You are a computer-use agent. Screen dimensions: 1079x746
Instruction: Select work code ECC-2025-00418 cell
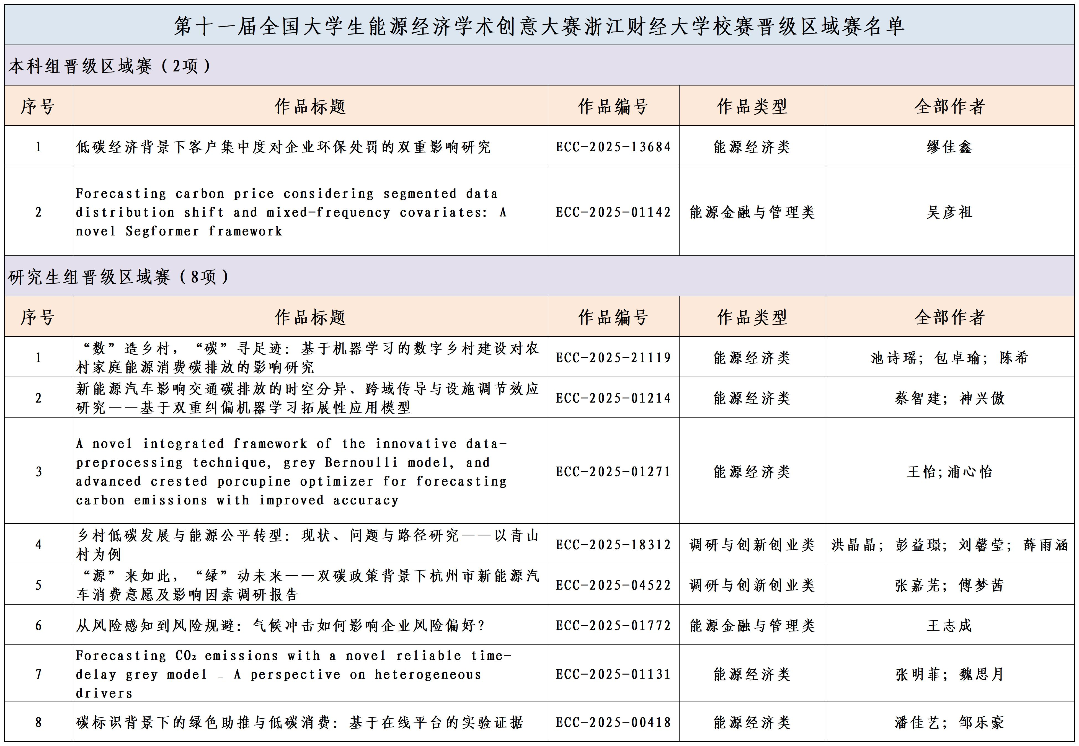613,722
